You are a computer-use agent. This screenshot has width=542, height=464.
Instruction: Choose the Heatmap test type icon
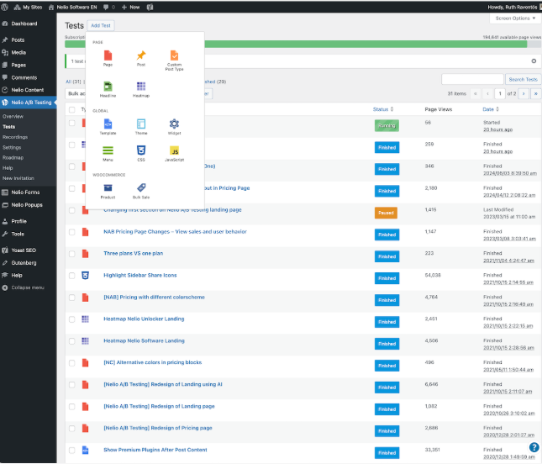(x=141, y=86)
